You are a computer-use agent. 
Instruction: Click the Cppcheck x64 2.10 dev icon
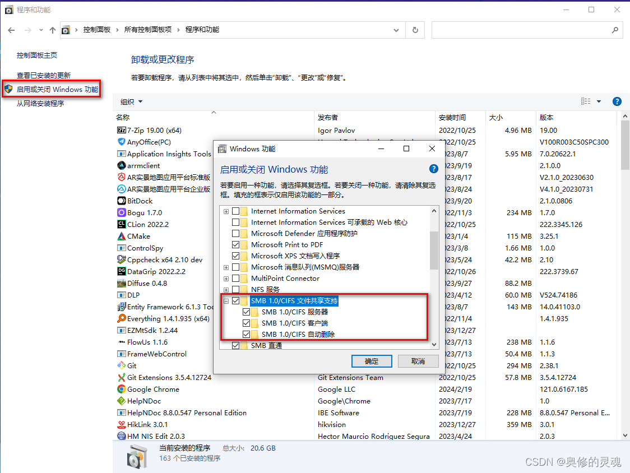click(121, 259)
